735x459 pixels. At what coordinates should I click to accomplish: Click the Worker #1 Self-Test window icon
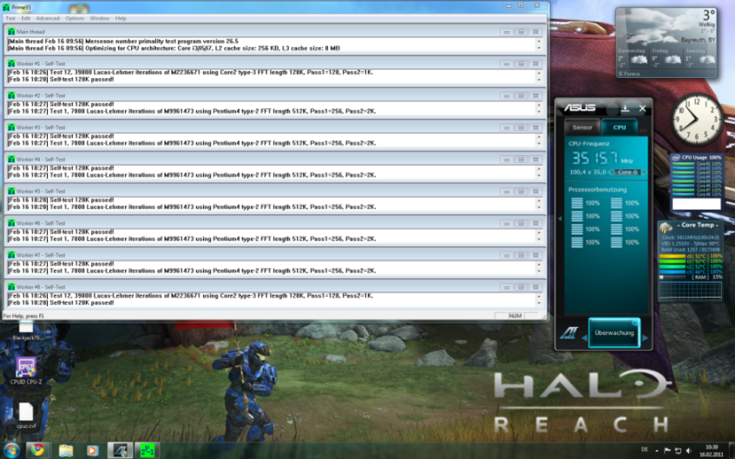(11, 63)
